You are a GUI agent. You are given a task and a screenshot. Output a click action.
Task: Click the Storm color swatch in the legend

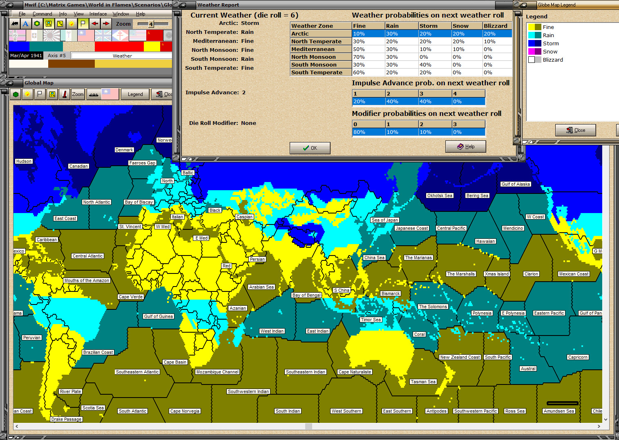[x=534, y=43]
